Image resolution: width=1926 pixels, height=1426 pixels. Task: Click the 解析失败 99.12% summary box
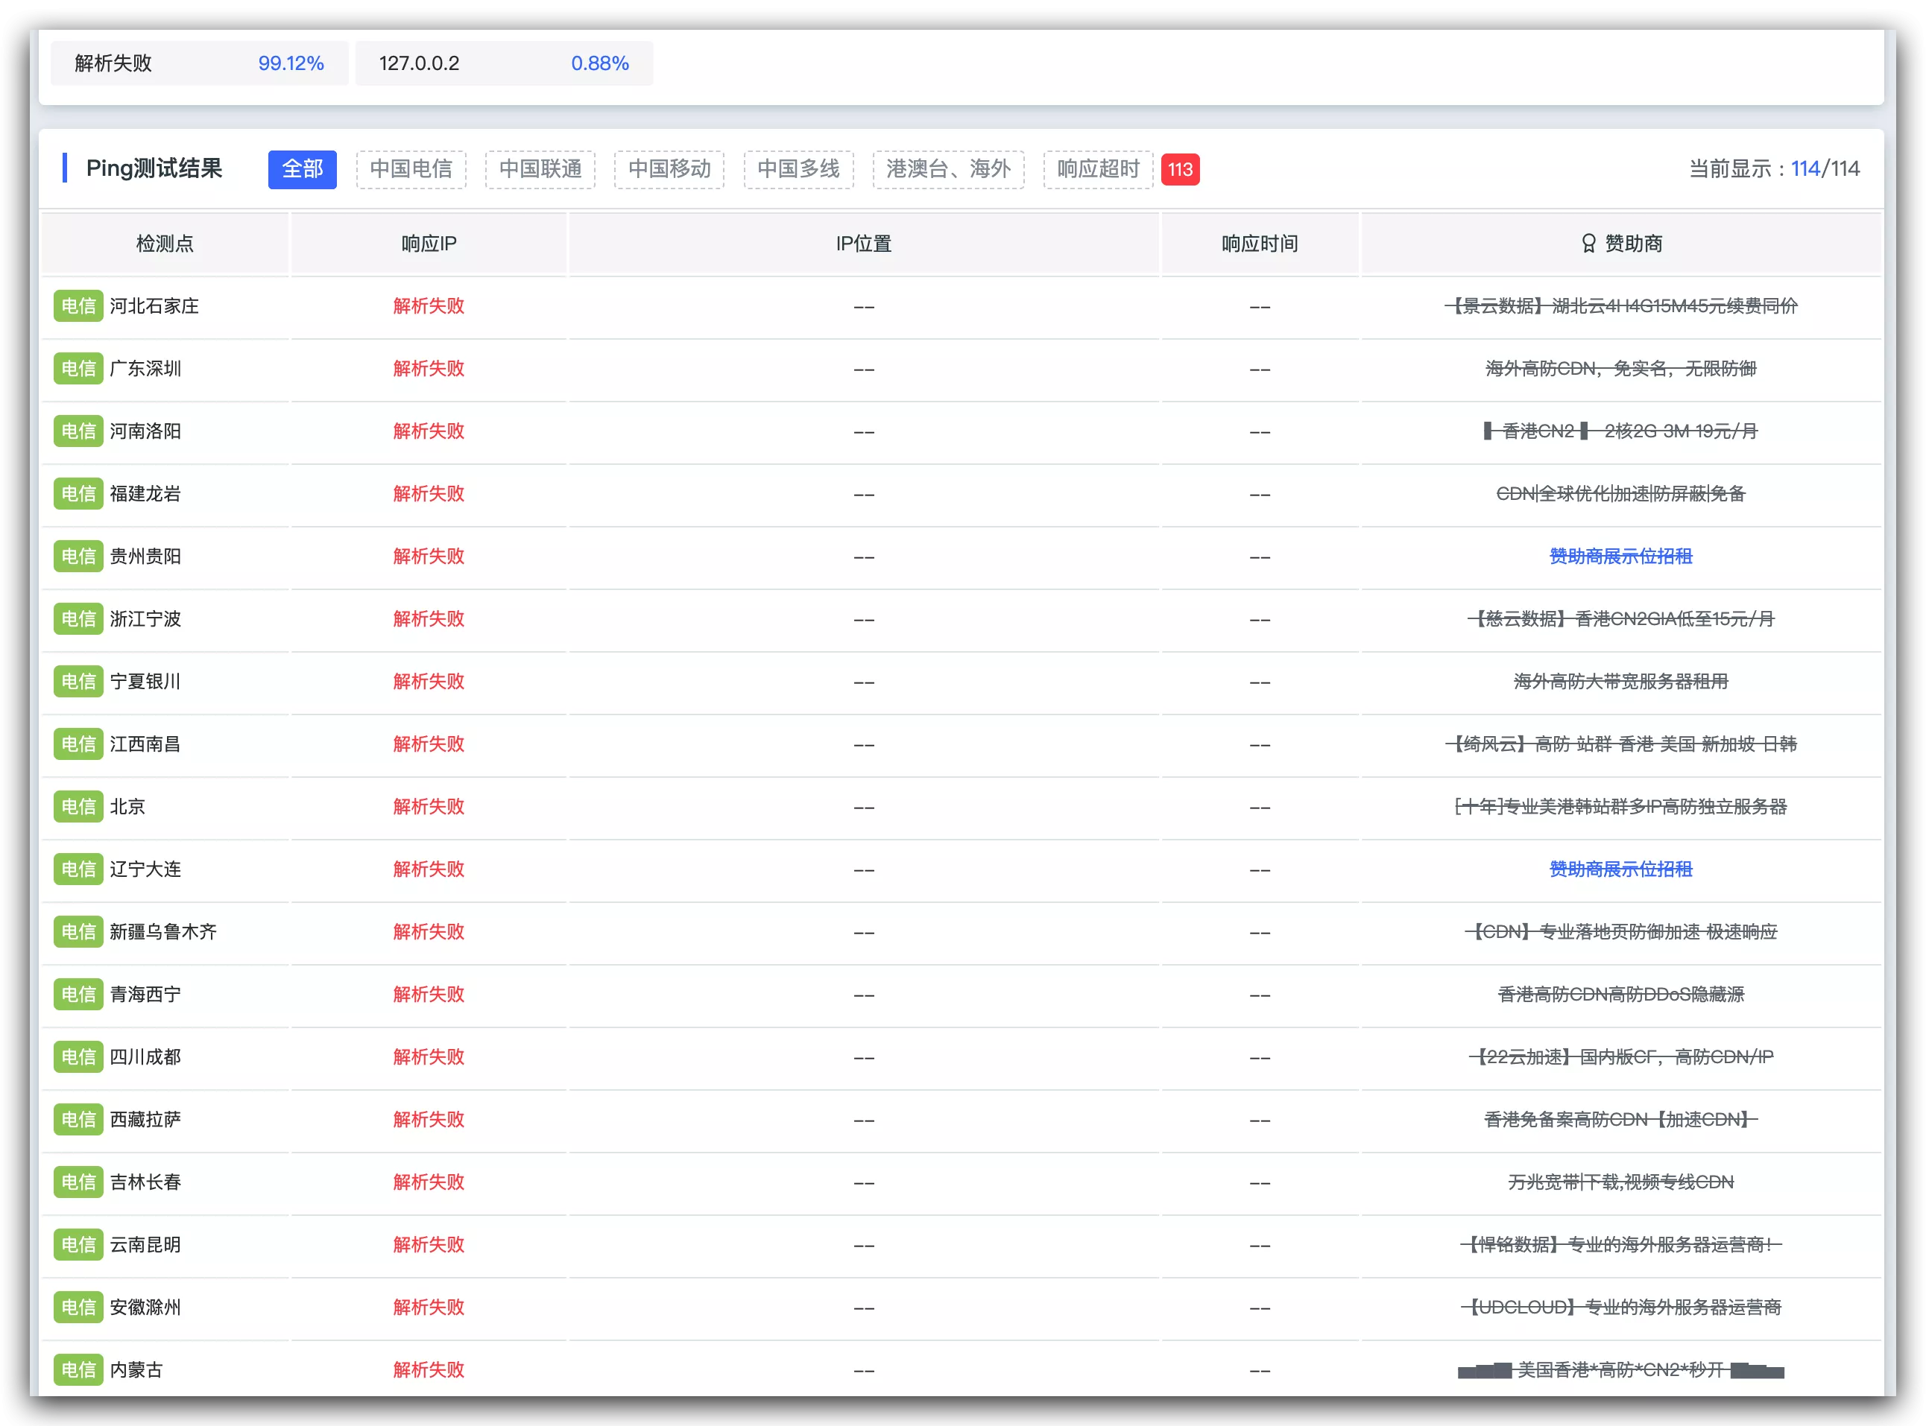point(199,63)
